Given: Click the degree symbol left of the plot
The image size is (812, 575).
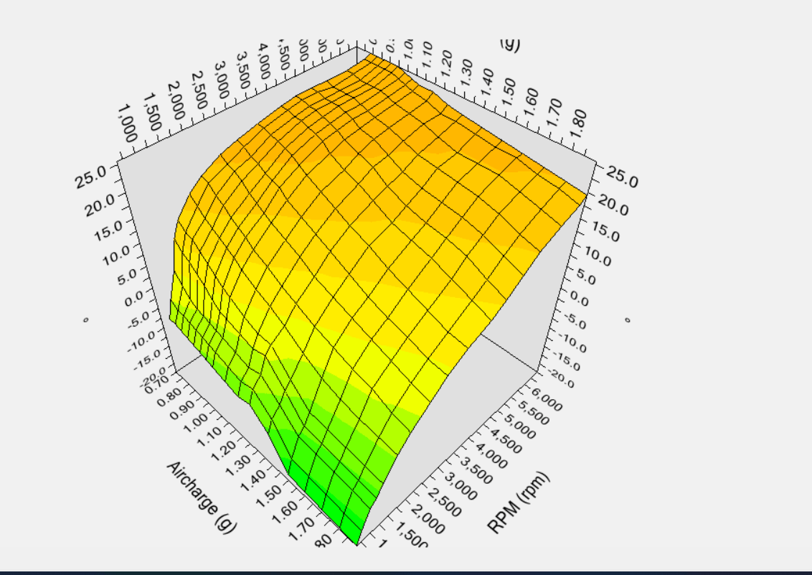Looking at the screenshot, I should click(x=85, y=319).
